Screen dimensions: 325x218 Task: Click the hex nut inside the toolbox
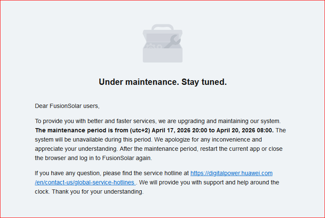tap(159, 46)
